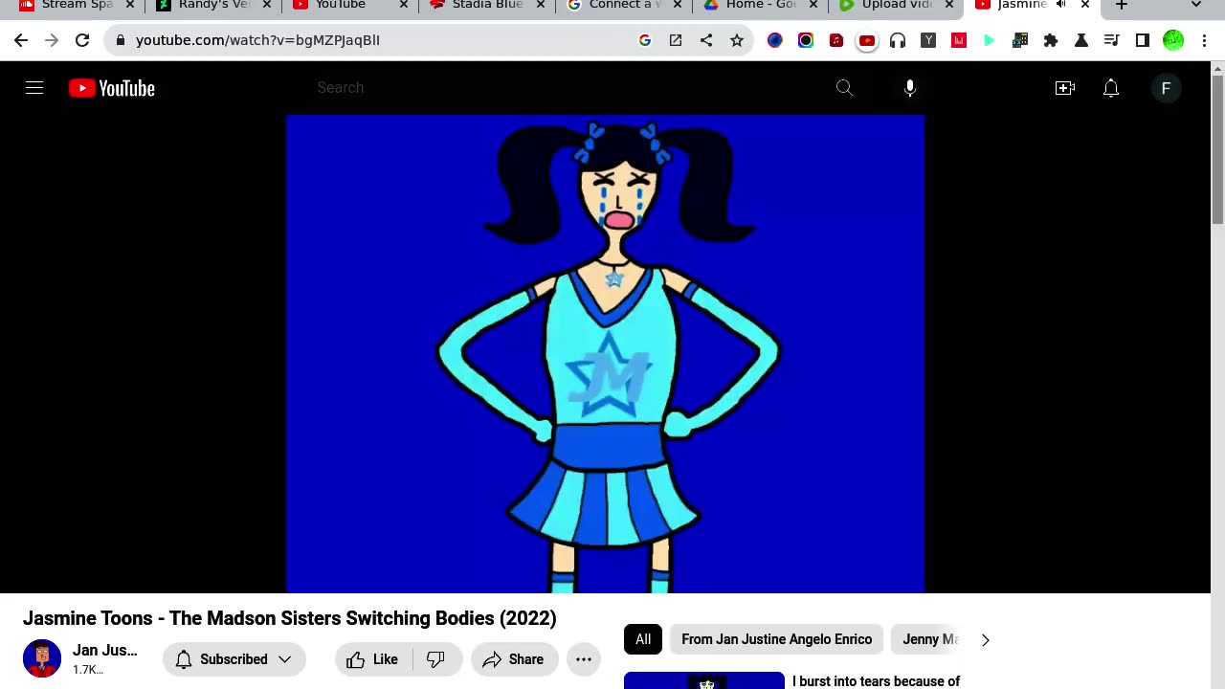Click the video player to pause
Viewport: 1225px width, 689px height.
(x=605, y=354)
